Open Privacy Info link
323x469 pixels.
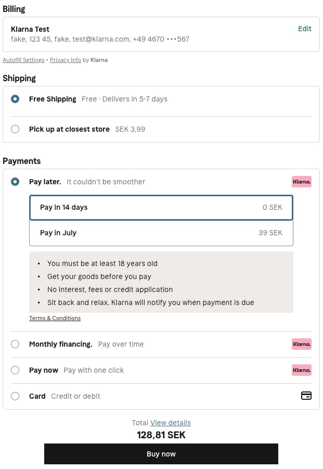point(65,60)
